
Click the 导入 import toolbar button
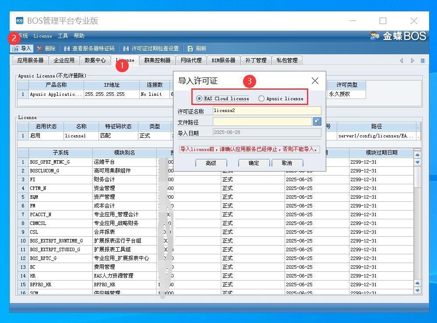coord(22,49)
